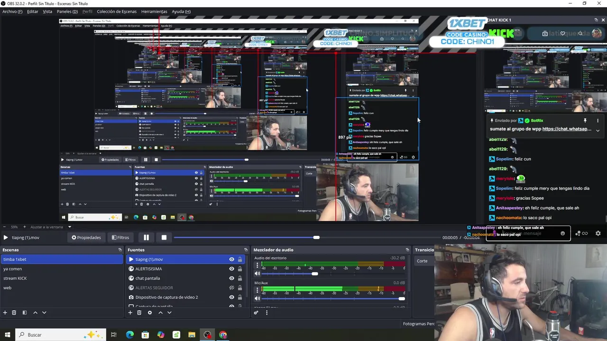
Task: Hide the ALERTISISIMA source
Action: pos(231,269)
